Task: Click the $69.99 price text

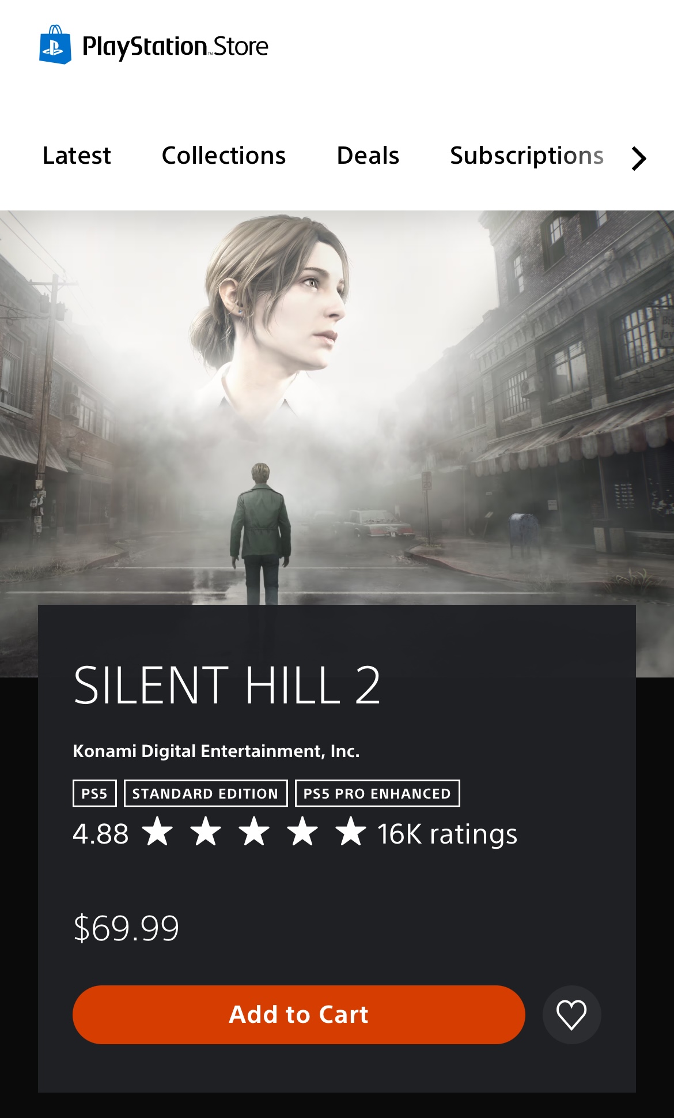Action: (x=126, y=928)
